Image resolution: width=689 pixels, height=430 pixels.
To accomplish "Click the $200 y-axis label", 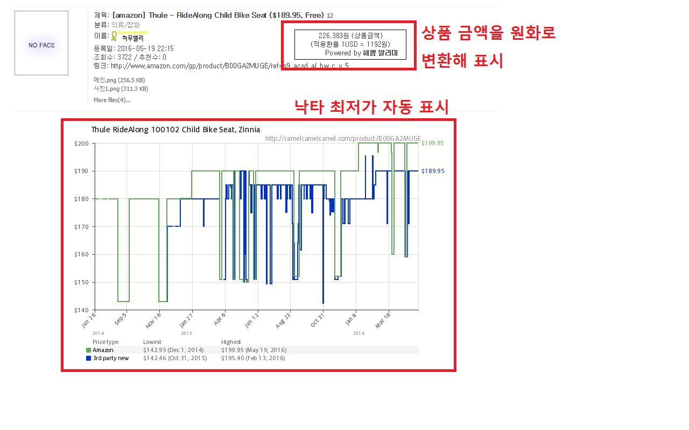I will (x=81, y=144).
